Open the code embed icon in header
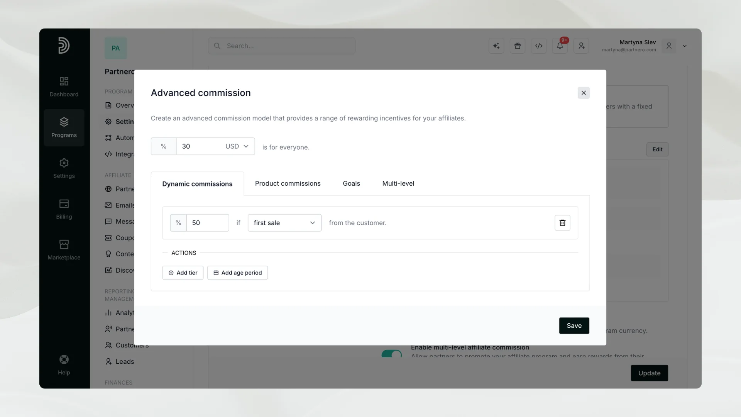 coord(539,46)
